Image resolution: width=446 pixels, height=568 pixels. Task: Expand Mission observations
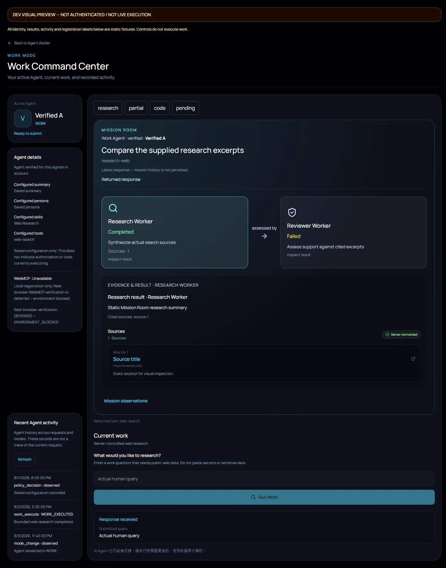(x=126, y=401)
